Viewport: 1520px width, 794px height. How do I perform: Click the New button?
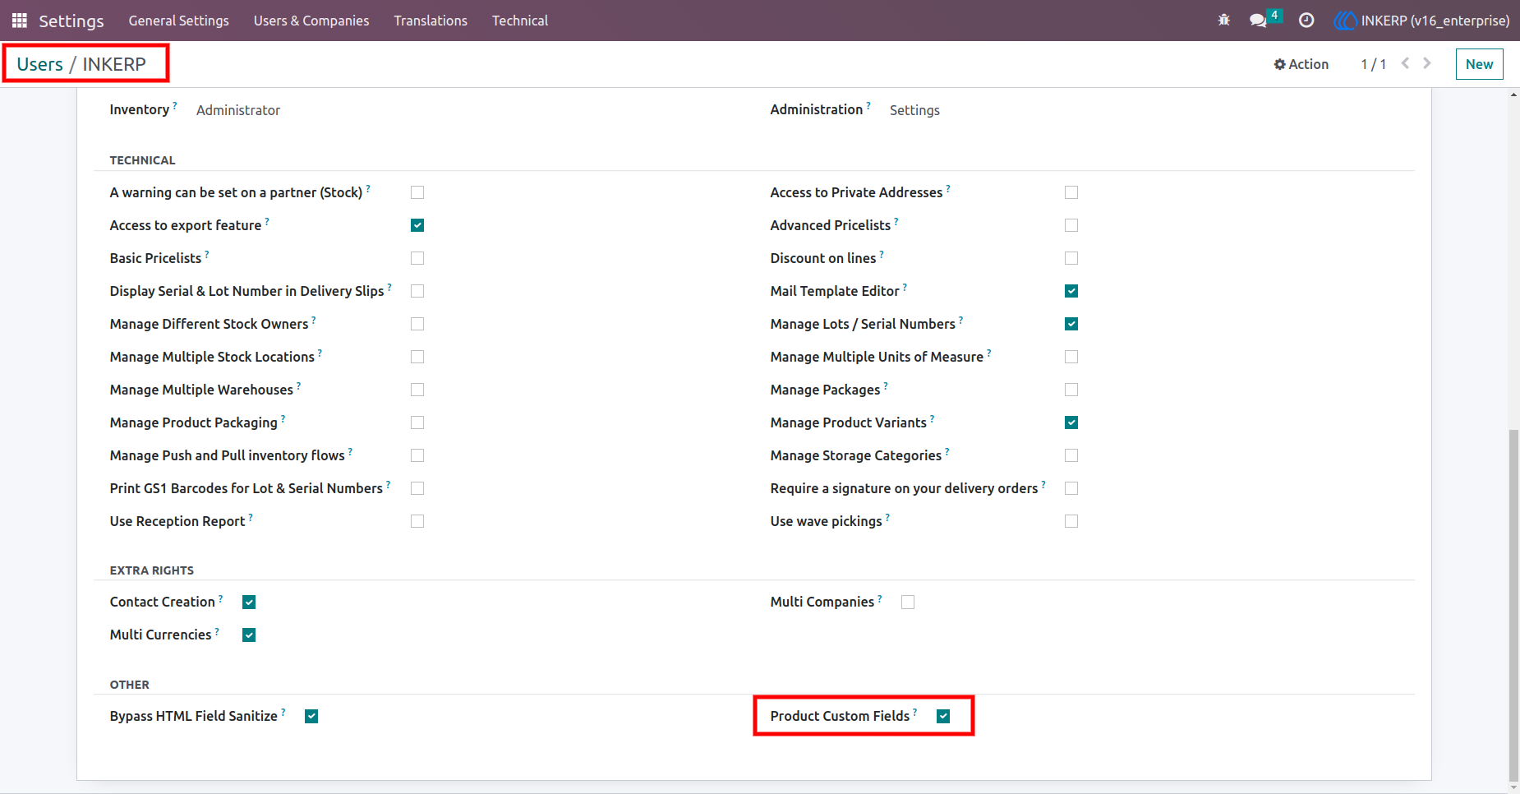tap(1479, 64)
